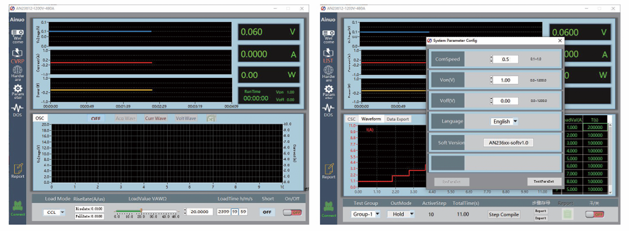Click the CVRP icon in the left window sidebar
Screen dimensions: 629x231
pyautogui.click(x=17, y=55)
